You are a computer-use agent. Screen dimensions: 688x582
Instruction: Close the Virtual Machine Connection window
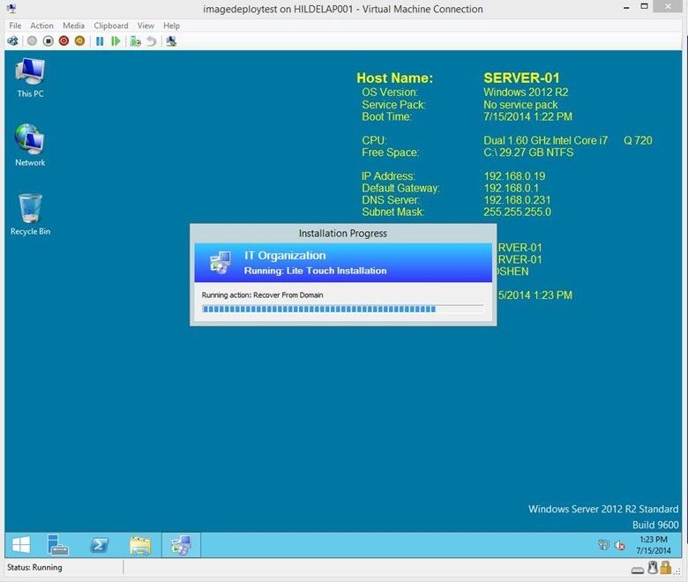[x=668, y=6]
